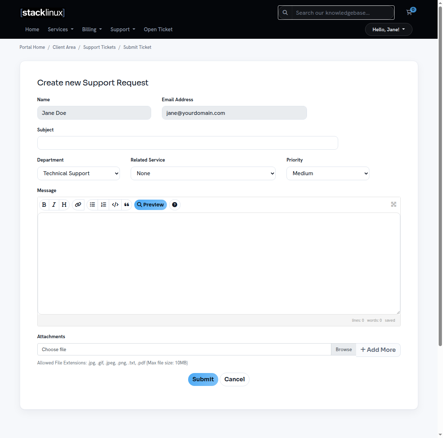Preview the message content
Image resolution: width=443 pixels, height=438 pixels.
click(150, 205)
